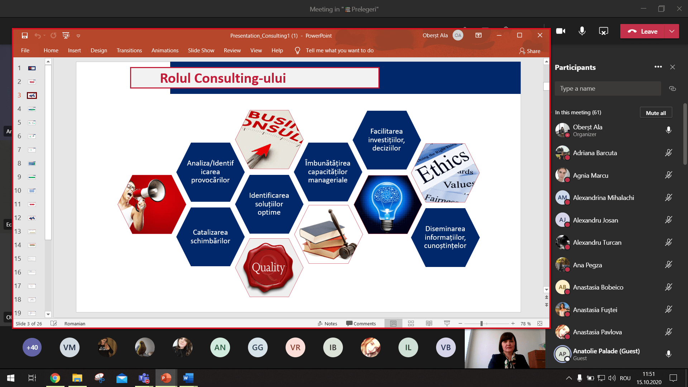Click the spell check icon in status bar

click(54, 324)
